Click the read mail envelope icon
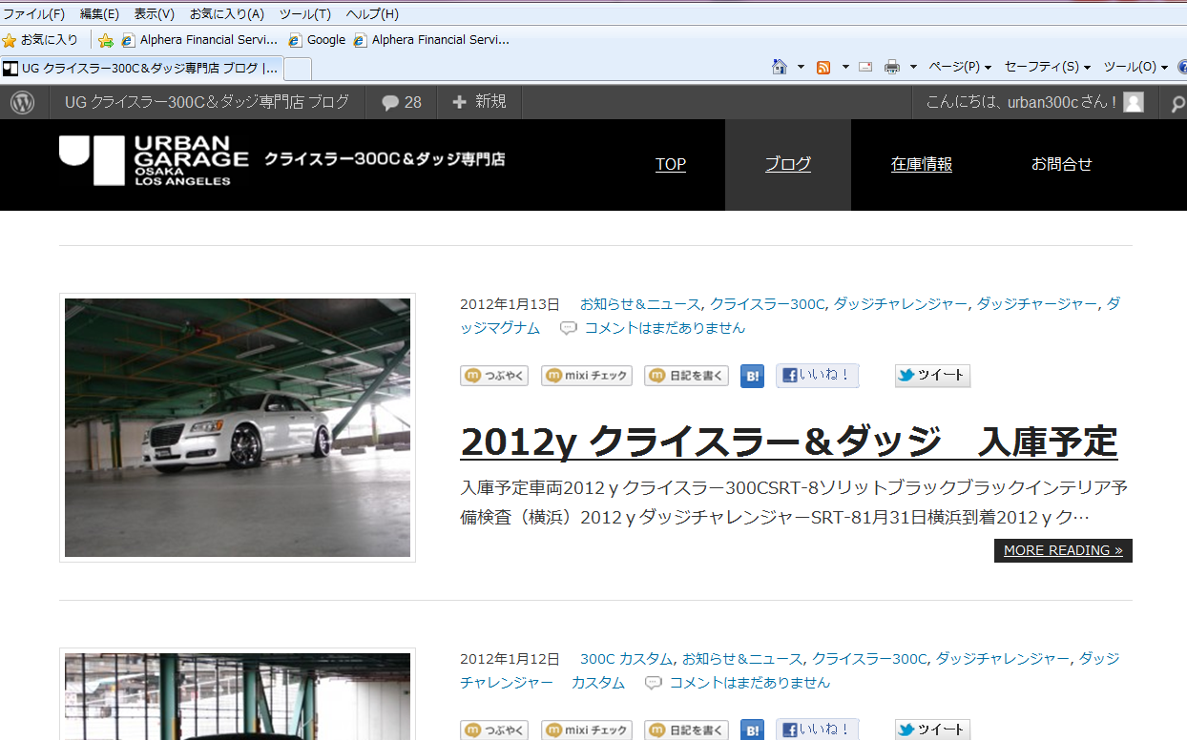The width and height of the screenshot is (1187, 740). point(865,67)
